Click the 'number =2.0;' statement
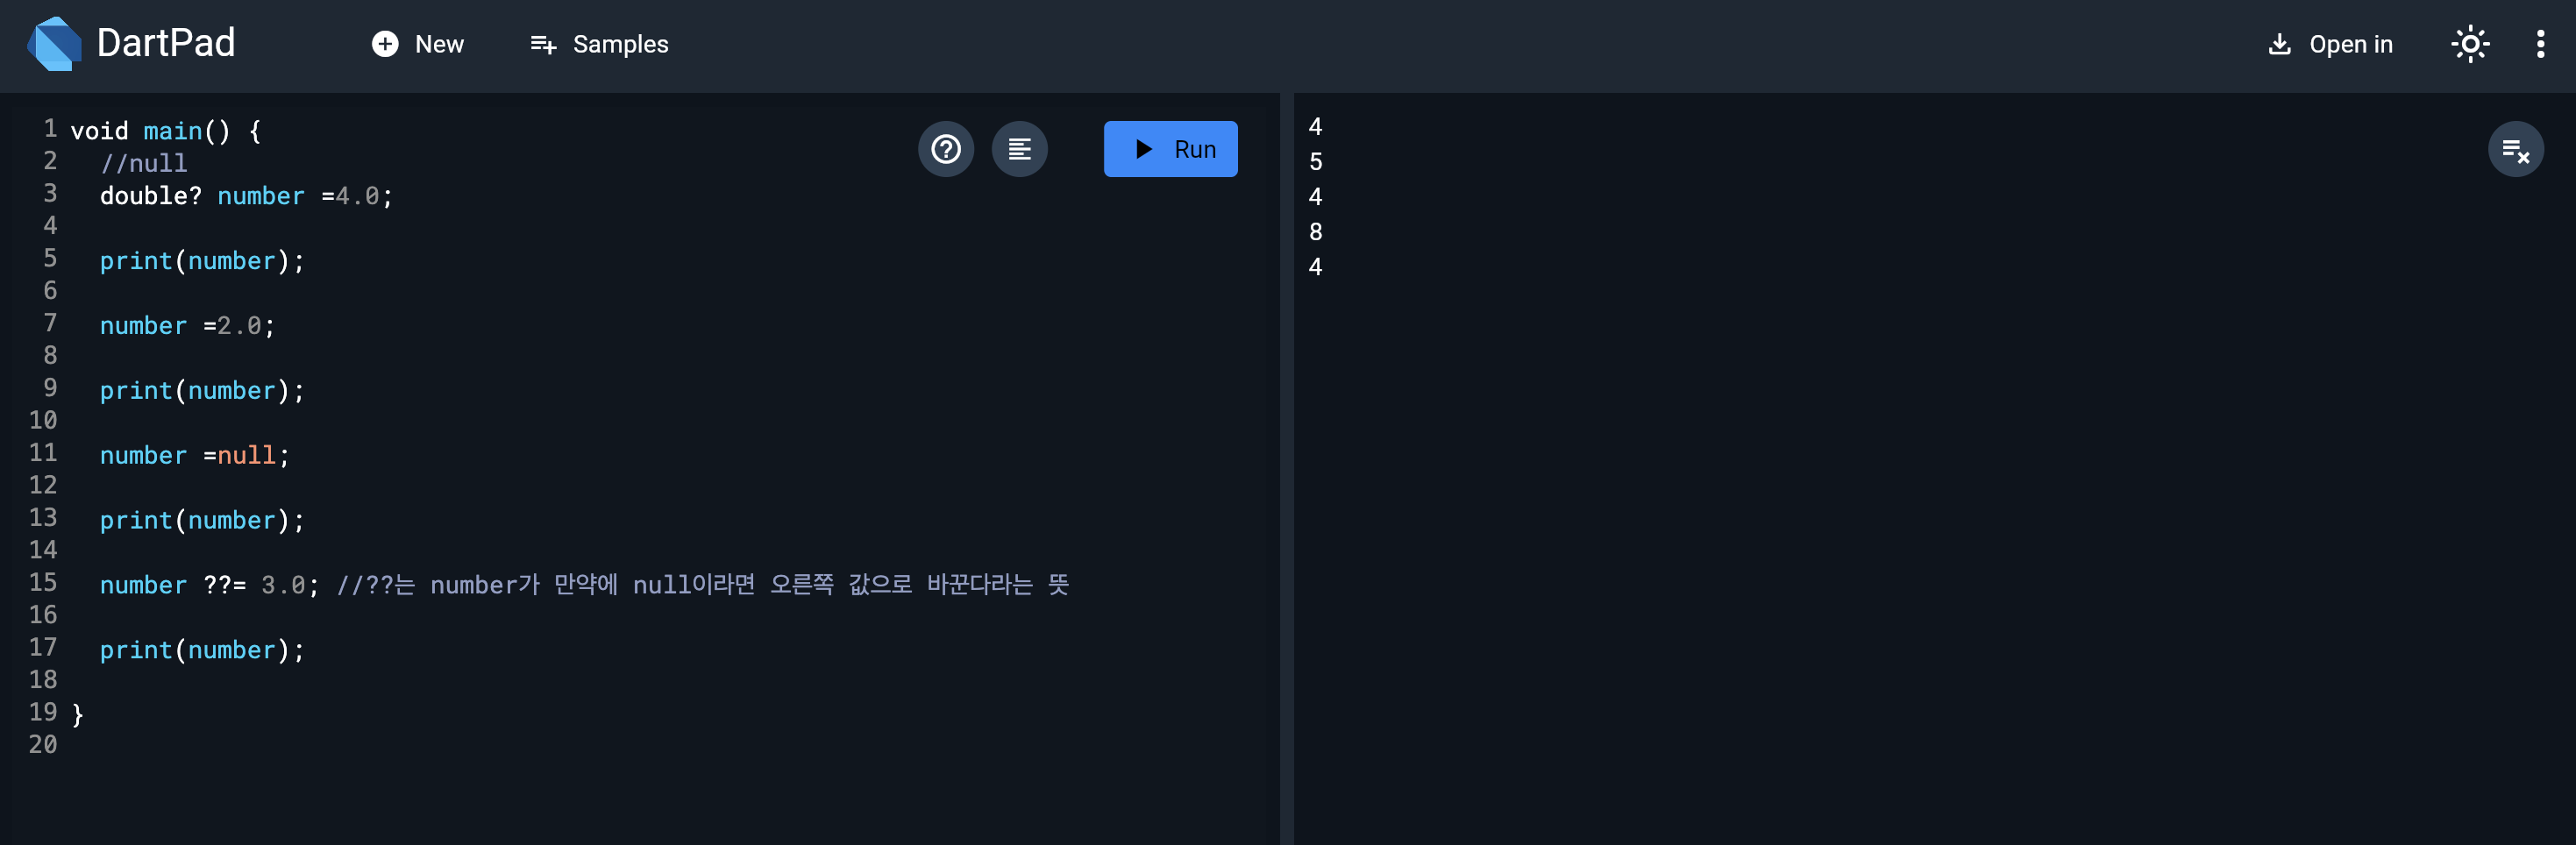Image resolution: width=2576 pixels, height=845 pixels. pyautogui.click(x=188, y=326)
